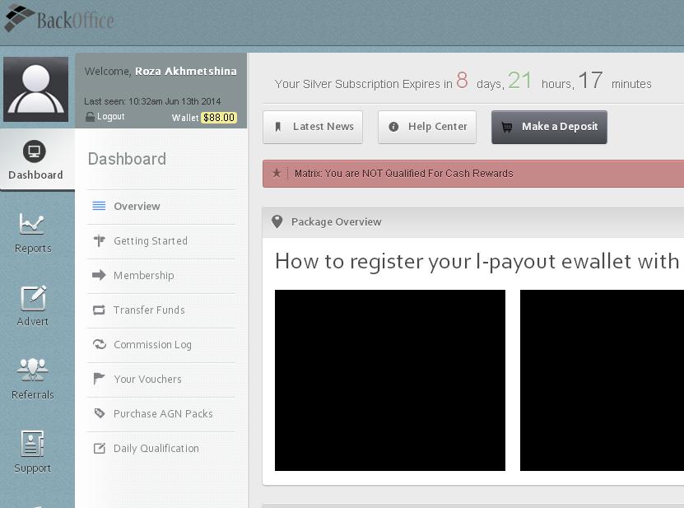Click the Getting Started signpost icon
684x508 pixels.
coord(100,240)
